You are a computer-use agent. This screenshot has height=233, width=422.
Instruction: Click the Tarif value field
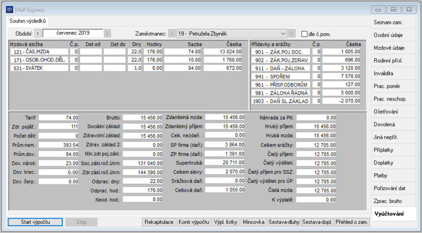click(59, 118)
